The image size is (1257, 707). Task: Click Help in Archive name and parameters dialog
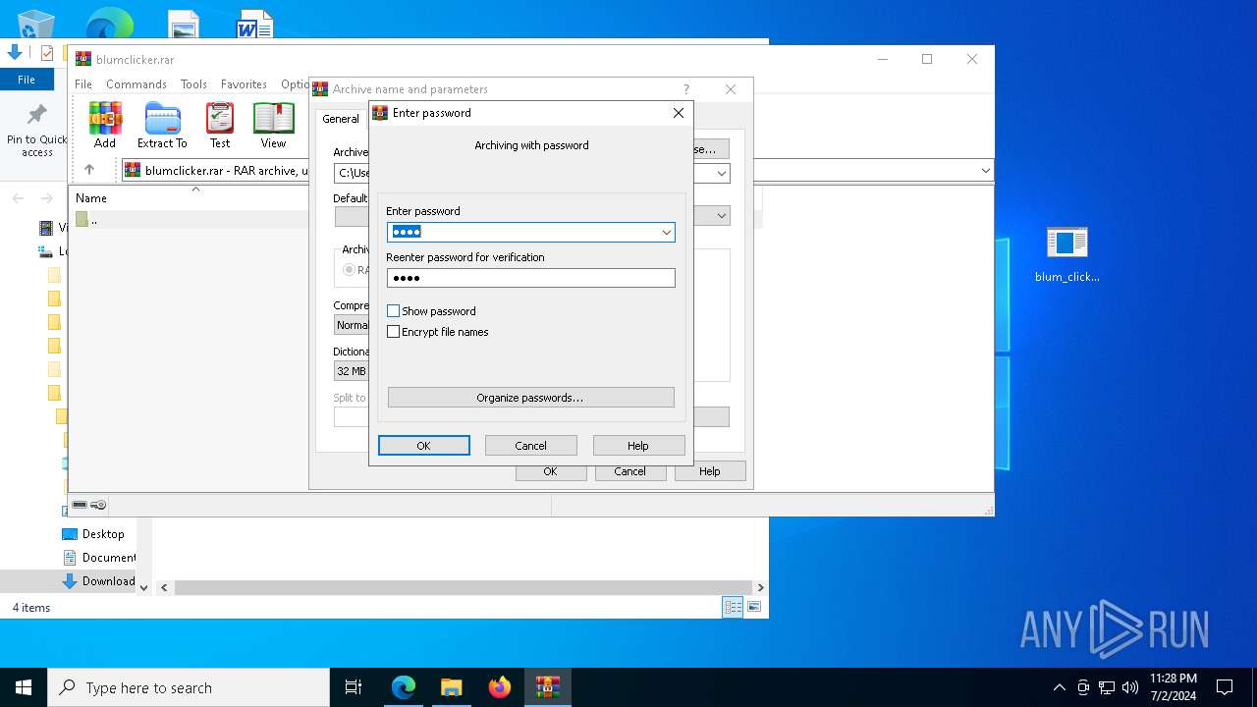coord(710,471)
